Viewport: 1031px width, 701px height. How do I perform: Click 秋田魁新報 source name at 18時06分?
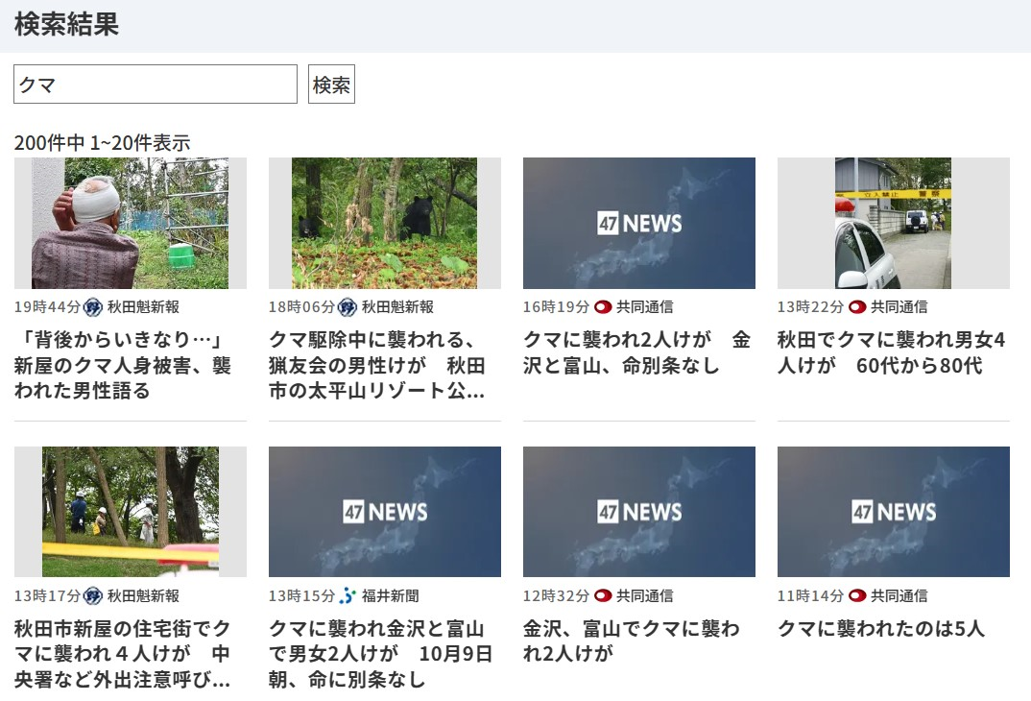coord(397,307)
